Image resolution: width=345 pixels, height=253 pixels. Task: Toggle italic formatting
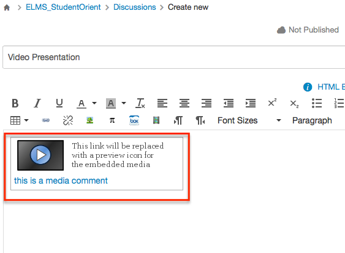(x=37, y=103)
